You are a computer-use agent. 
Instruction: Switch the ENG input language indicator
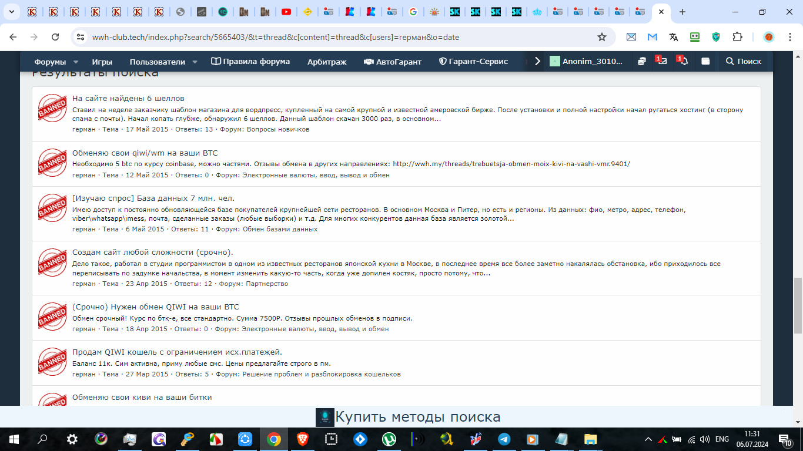tap(722, 439)
